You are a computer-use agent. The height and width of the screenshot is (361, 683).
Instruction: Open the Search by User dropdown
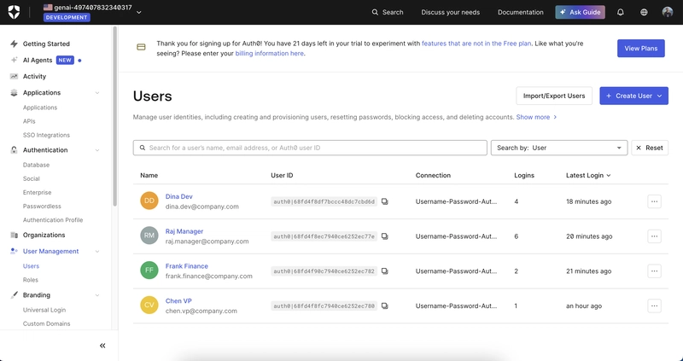point(558,148)
